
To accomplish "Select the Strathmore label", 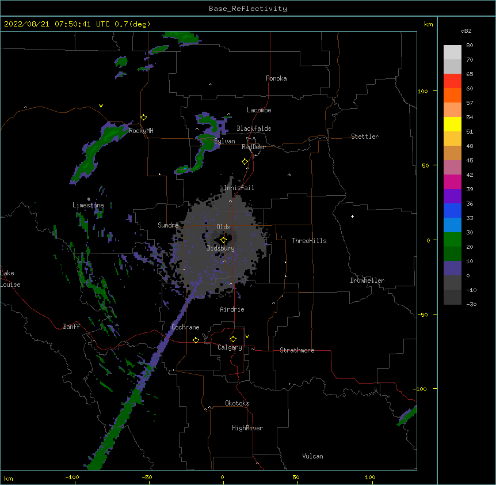I will click(x=297, y=350).
